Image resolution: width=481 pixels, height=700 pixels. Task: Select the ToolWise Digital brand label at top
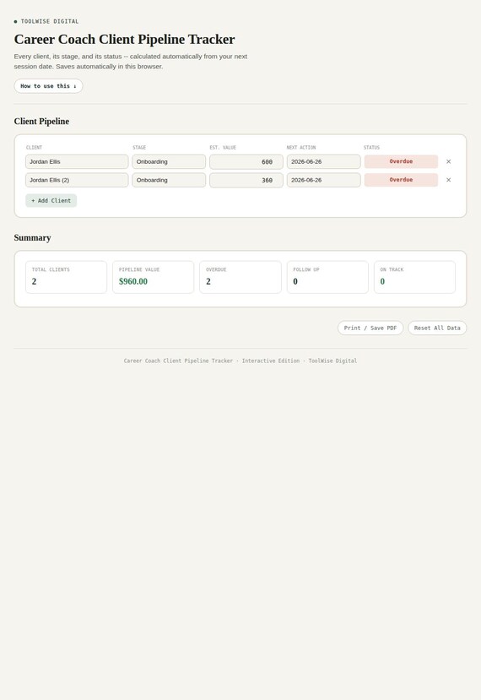pos(50,21)
